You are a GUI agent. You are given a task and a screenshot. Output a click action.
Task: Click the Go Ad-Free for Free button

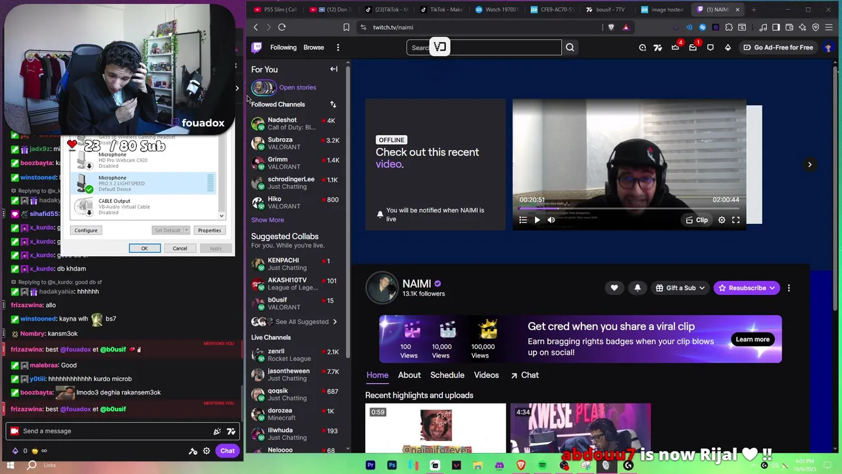[778, 47]
